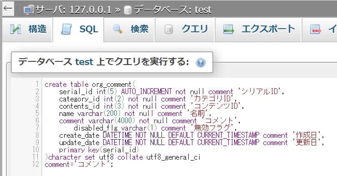Click the server icon in breadcrumb
The image size is (337, 176).
[x=29, y=10]
